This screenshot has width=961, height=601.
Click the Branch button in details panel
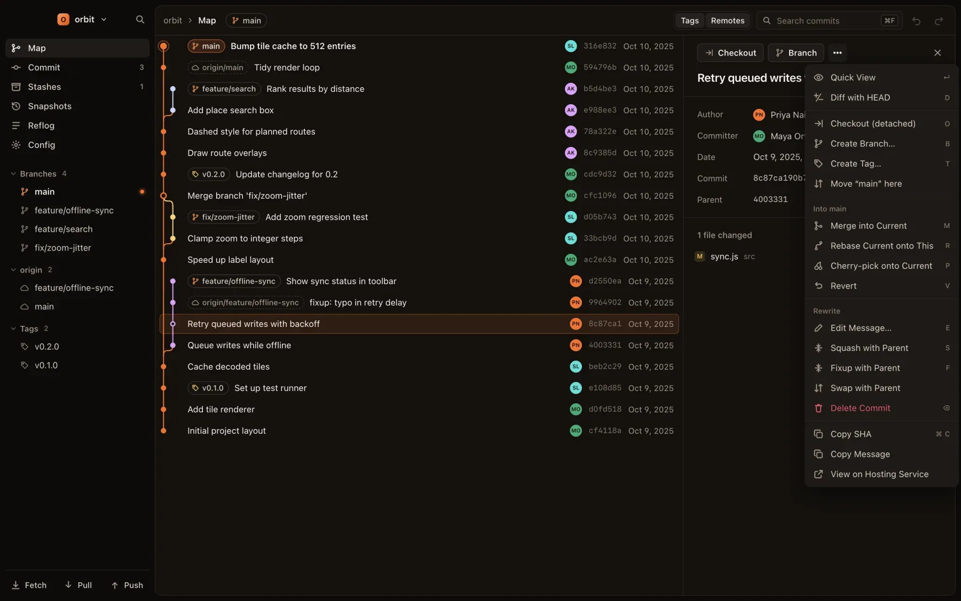pos(796,53)
